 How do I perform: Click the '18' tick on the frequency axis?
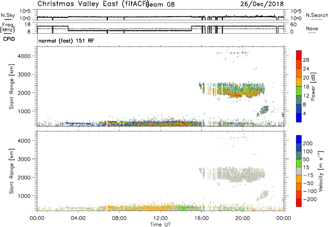tap(27, 25)
